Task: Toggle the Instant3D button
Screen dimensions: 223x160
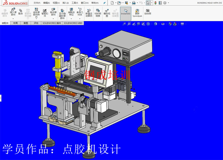Action: (125, 12)
